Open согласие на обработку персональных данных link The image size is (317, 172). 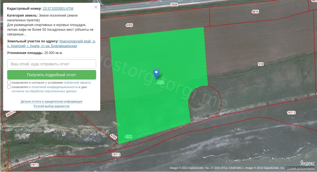[44, 91]
